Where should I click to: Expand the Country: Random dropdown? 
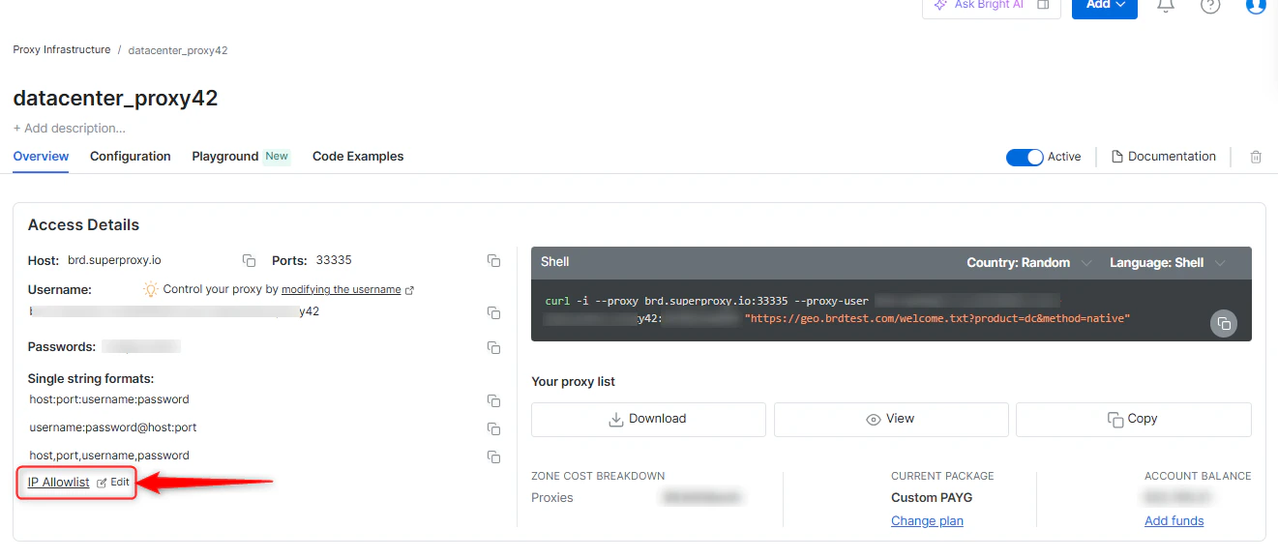pyautogui.click(x=1029, y=263)
